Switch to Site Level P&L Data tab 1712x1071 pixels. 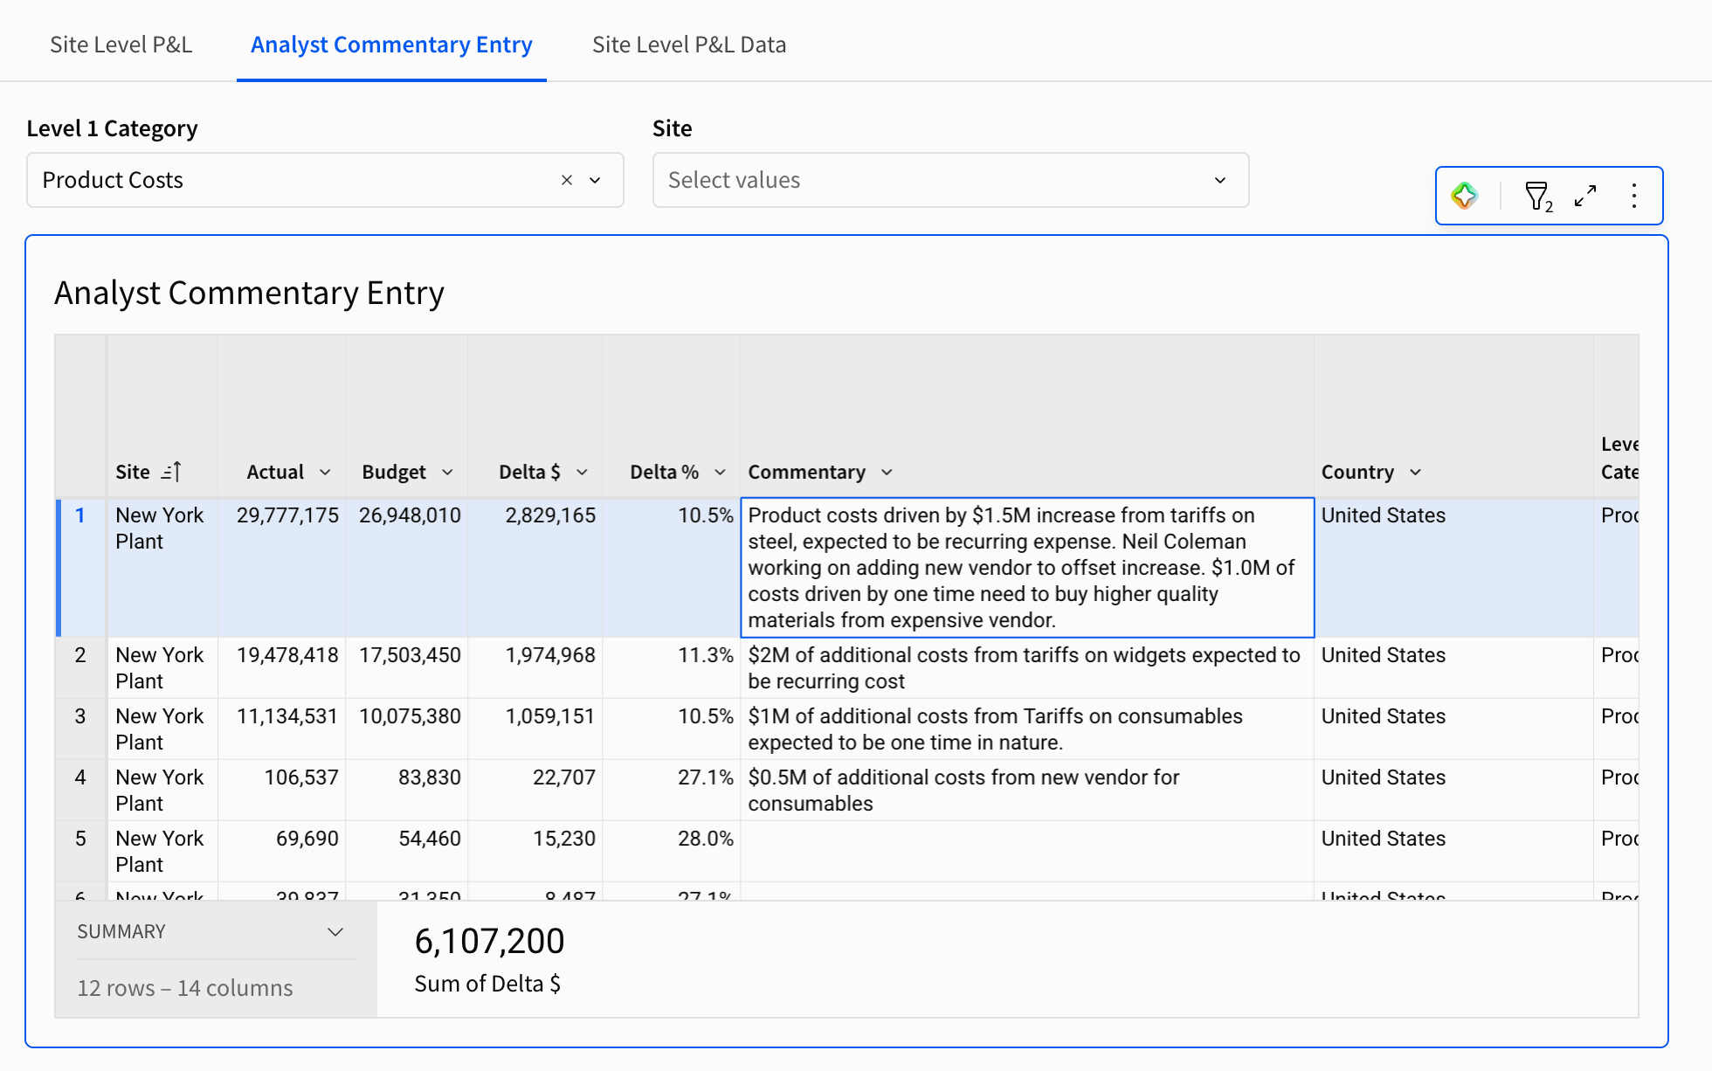688,45
